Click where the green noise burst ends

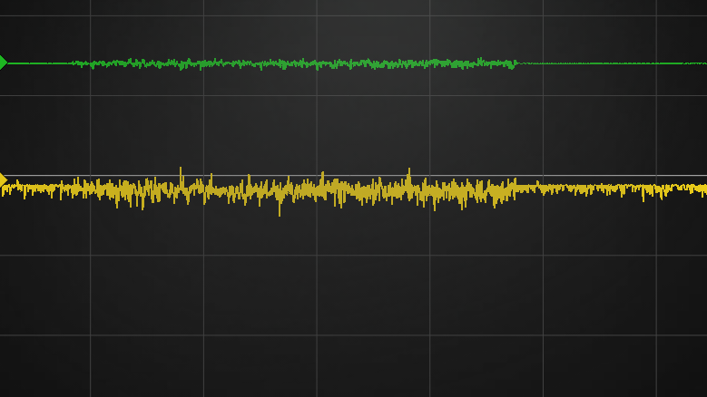tap(516, 63)
